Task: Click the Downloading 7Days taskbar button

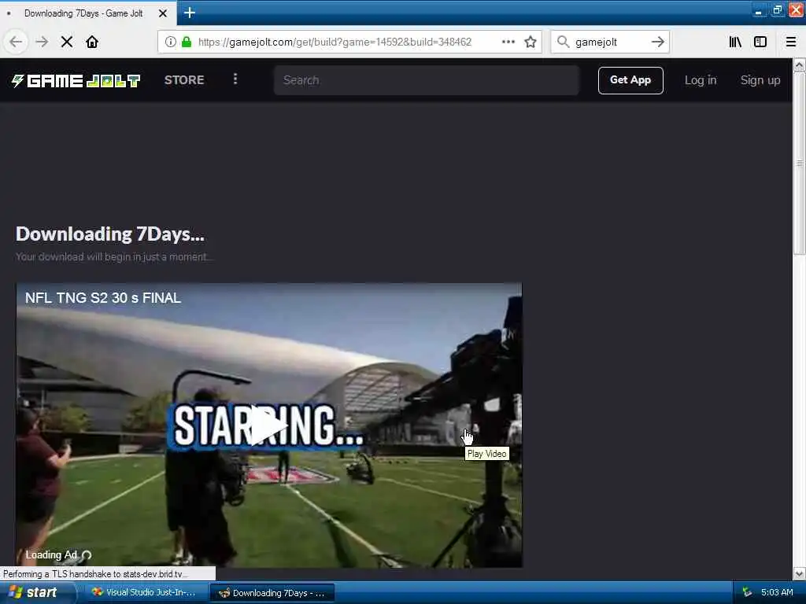Action: [272, 593]
